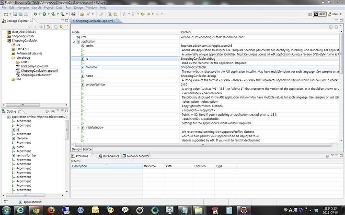Open the External Tools dropdown arrow
Image resolution: width=345 pixels, height=215 pixels.
coord(67,14)
